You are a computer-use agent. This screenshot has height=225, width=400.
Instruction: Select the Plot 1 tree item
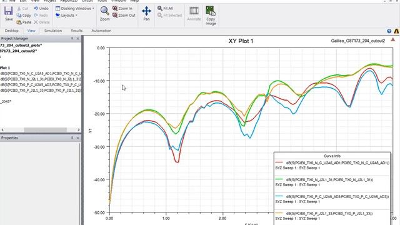[5, 68]
